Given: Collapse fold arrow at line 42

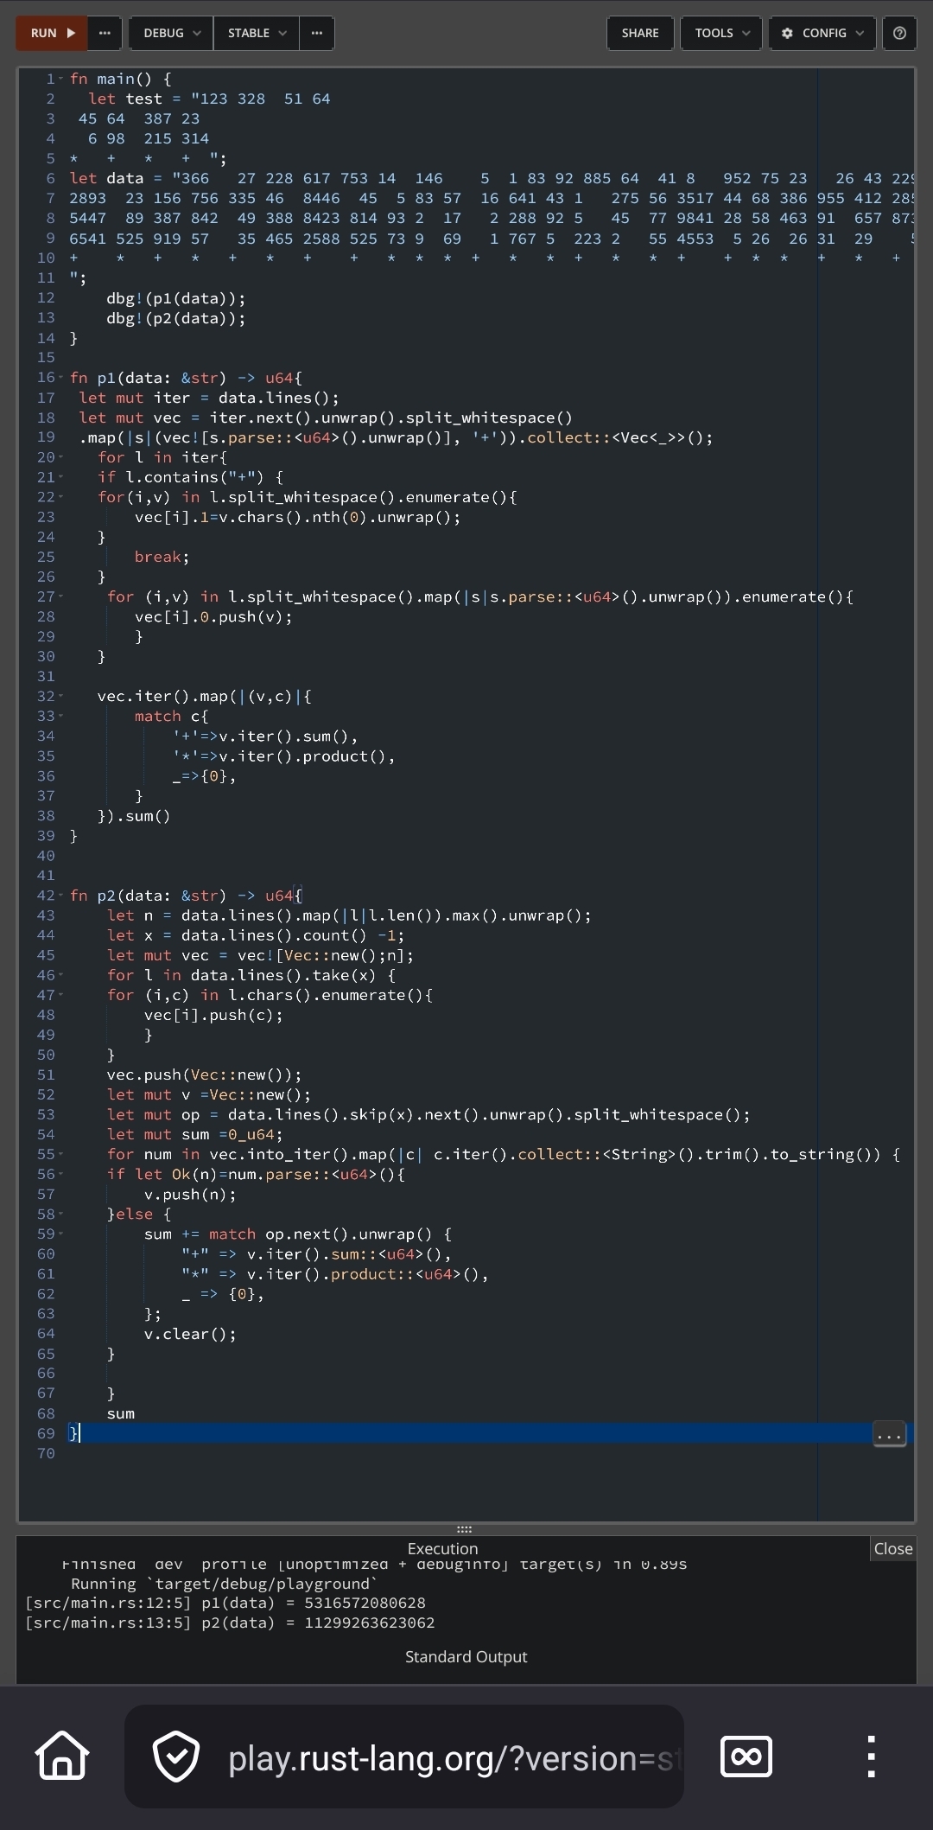Looking at the screenshot, I should pyautogui.click(x=61, y=896).
